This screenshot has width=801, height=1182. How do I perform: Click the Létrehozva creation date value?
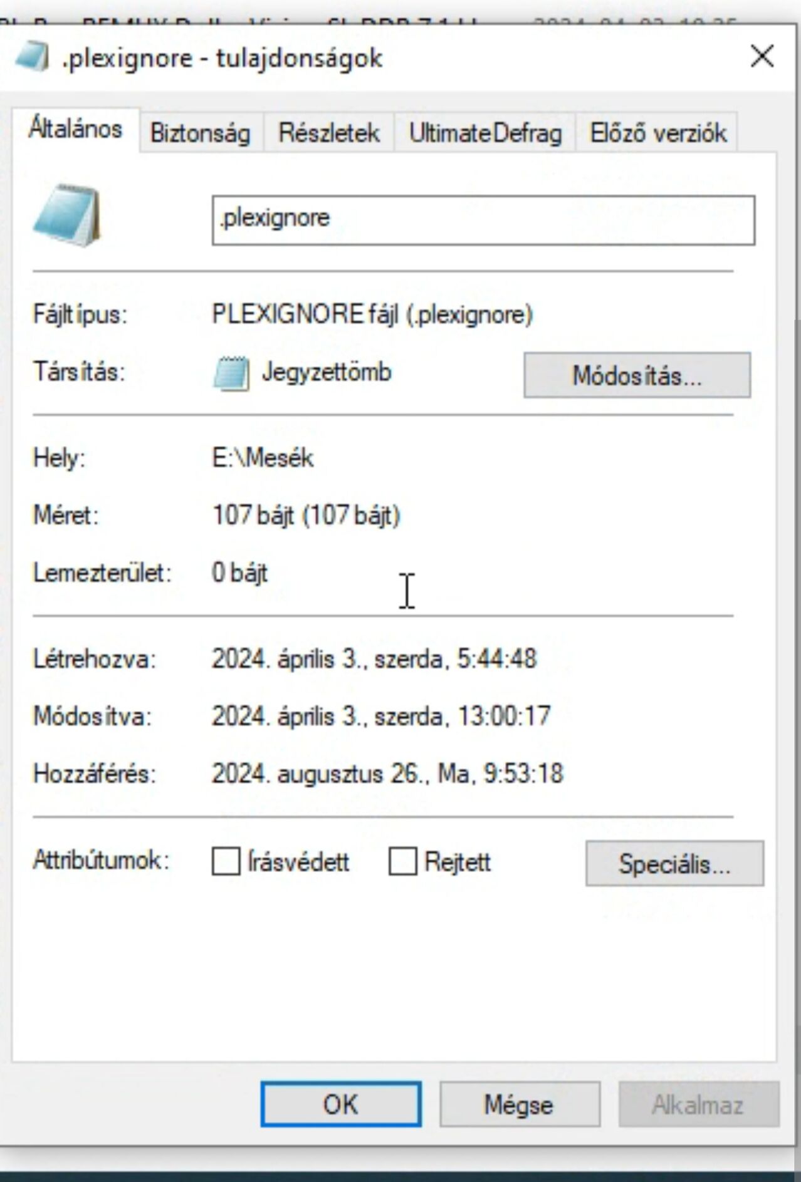click(x=374, y=658)
